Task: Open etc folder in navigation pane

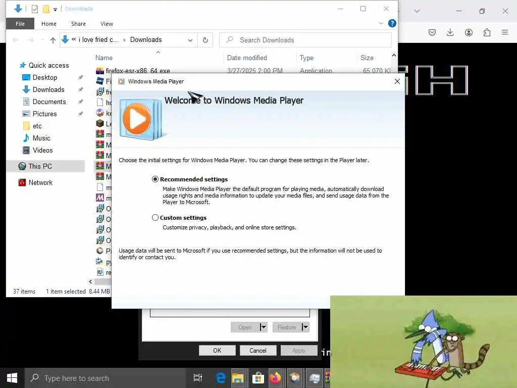Action: click(x=37, y=126)
